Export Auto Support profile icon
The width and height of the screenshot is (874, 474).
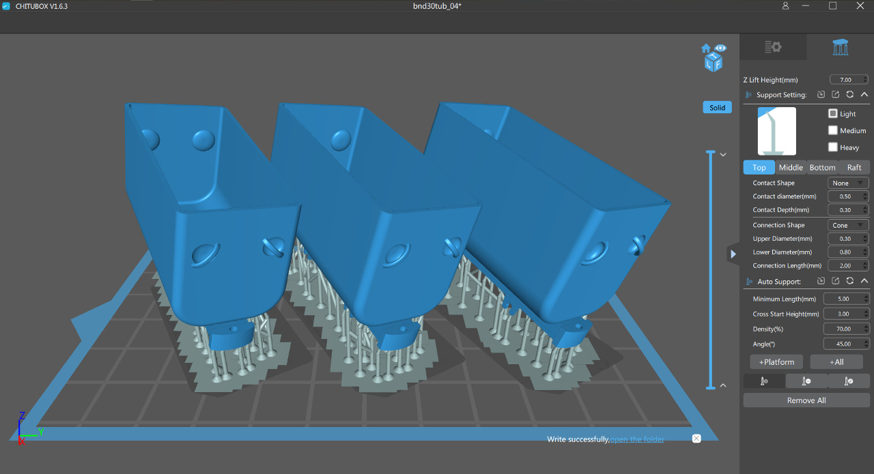836,281
